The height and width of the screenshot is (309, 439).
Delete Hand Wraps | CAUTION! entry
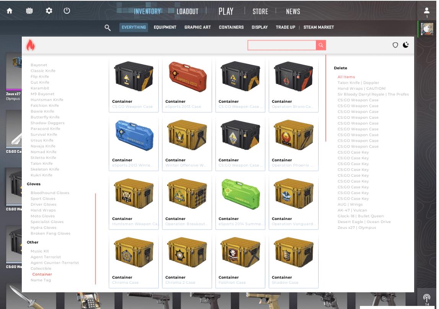(361, 89)
